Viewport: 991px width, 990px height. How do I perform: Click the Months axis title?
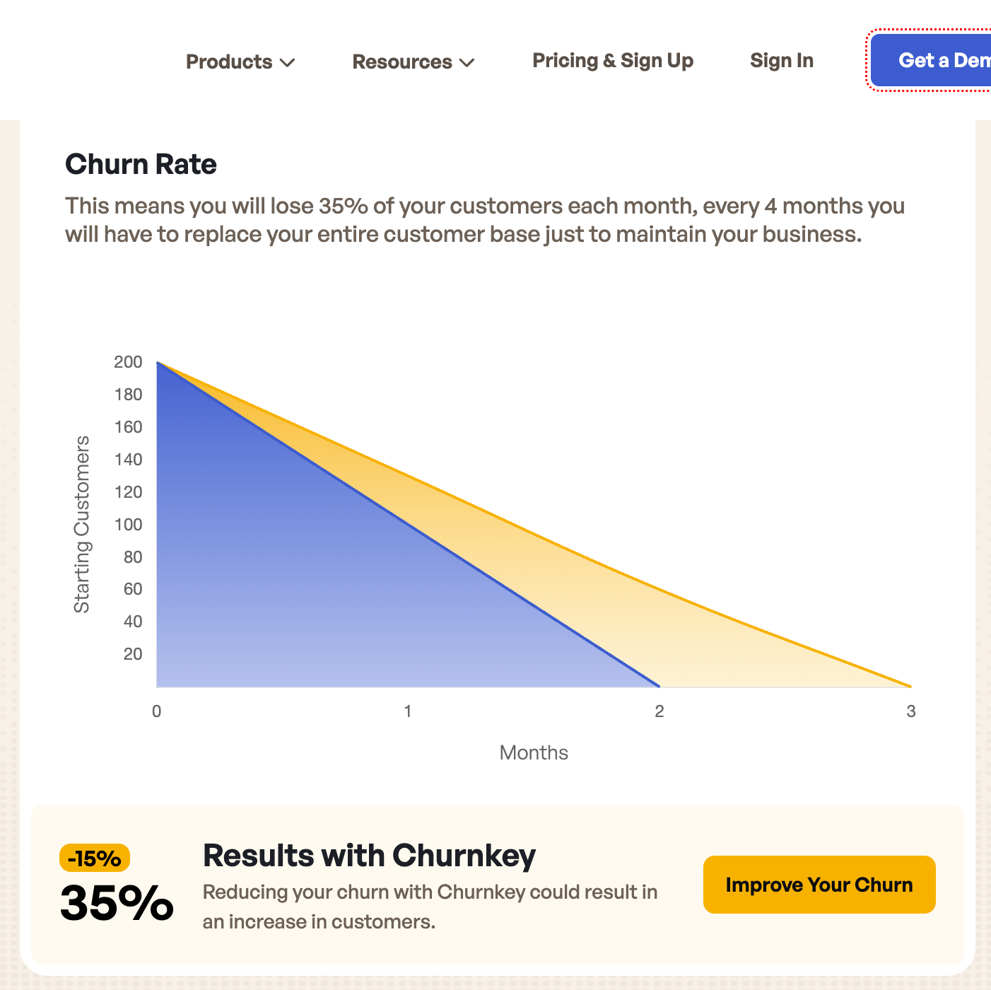[x=534, y=752]
